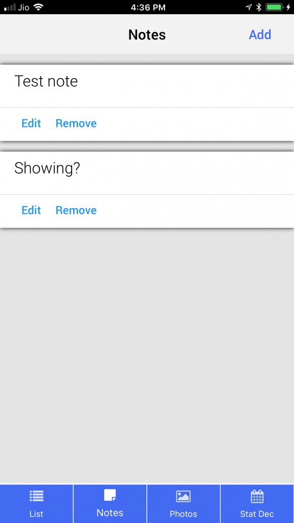
Task: Remove the Test note entry
Action: click(76, 123)
